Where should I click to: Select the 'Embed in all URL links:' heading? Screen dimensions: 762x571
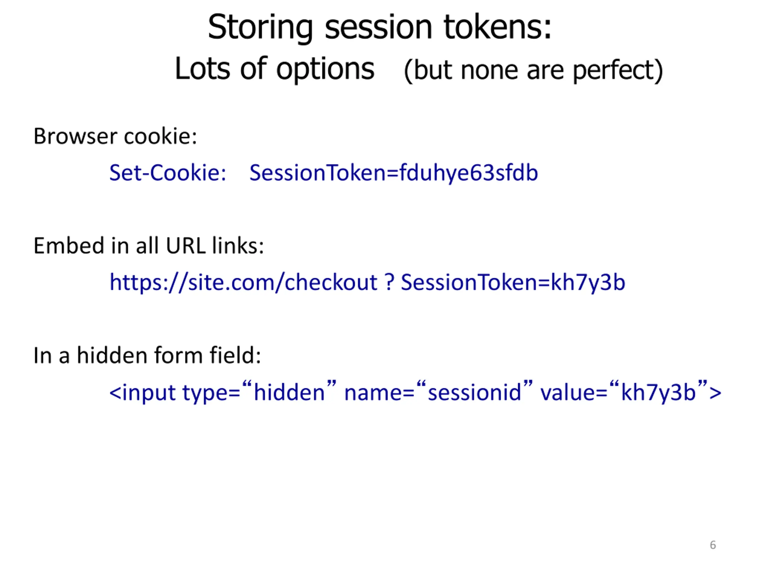tap(149, 246)
